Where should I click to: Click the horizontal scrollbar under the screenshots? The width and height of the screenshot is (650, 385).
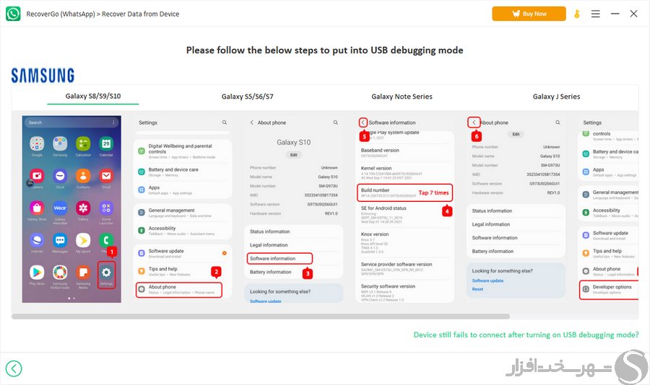tap(261, 317)
